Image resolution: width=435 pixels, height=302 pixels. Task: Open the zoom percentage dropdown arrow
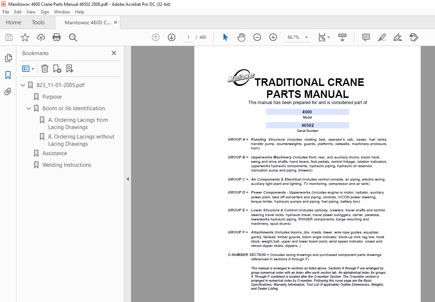(306, 37)
